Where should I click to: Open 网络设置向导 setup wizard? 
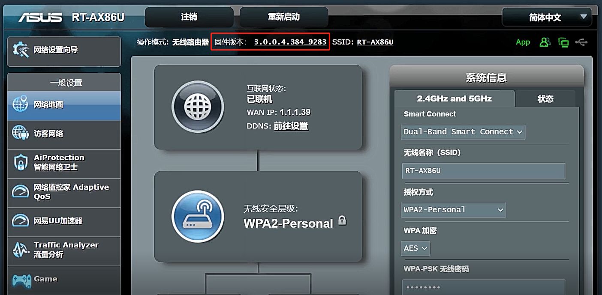pos(64,51)
